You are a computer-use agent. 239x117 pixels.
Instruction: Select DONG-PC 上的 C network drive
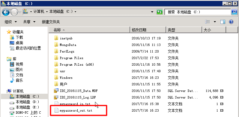click(28, 113)
